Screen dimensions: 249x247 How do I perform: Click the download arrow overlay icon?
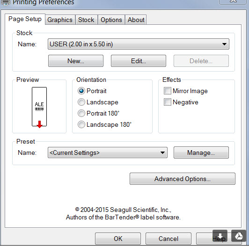click(220, 236)
